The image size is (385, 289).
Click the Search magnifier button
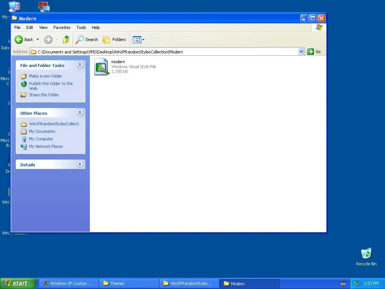[x=87, y=40]
